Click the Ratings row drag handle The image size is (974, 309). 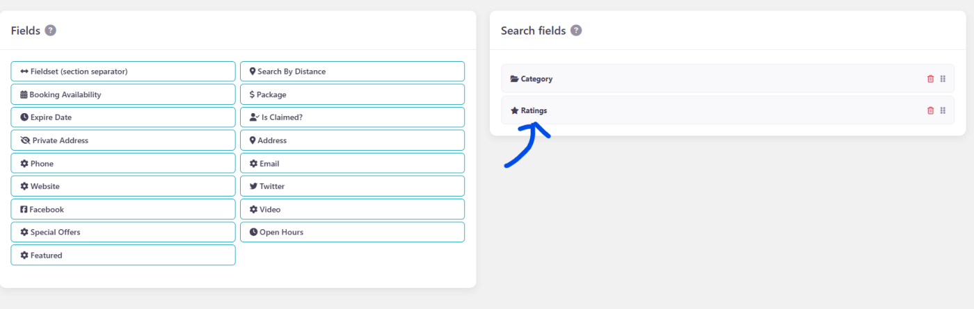[x=943, y=110]
